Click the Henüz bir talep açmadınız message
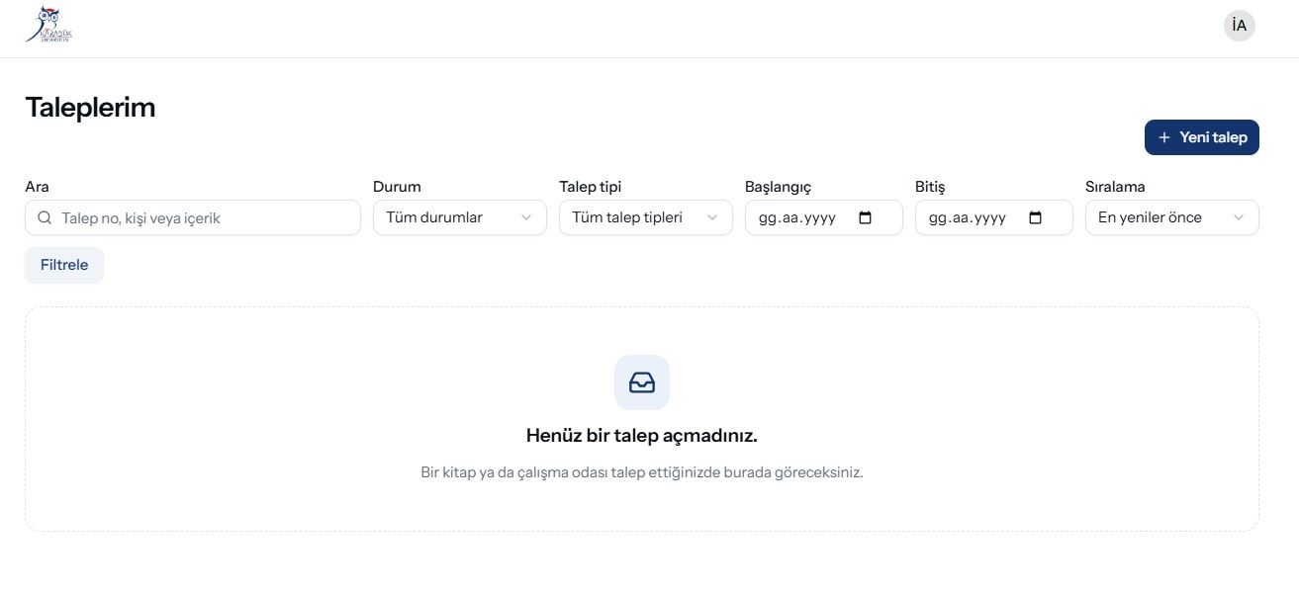Viewport: 1299px width, 591px height. click(x=642, y=436)
